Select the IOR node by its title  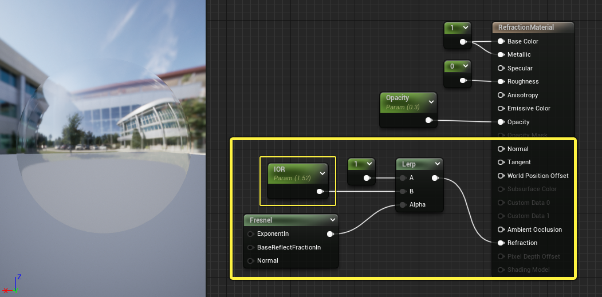280,169
